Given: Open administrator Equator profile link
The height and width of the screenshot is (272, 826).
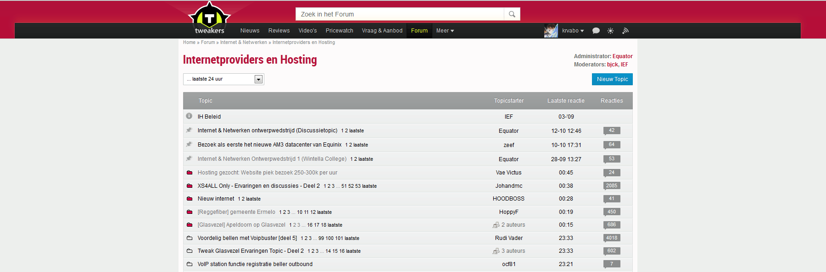Looking at the screenshot, I should tap(623, 56).
